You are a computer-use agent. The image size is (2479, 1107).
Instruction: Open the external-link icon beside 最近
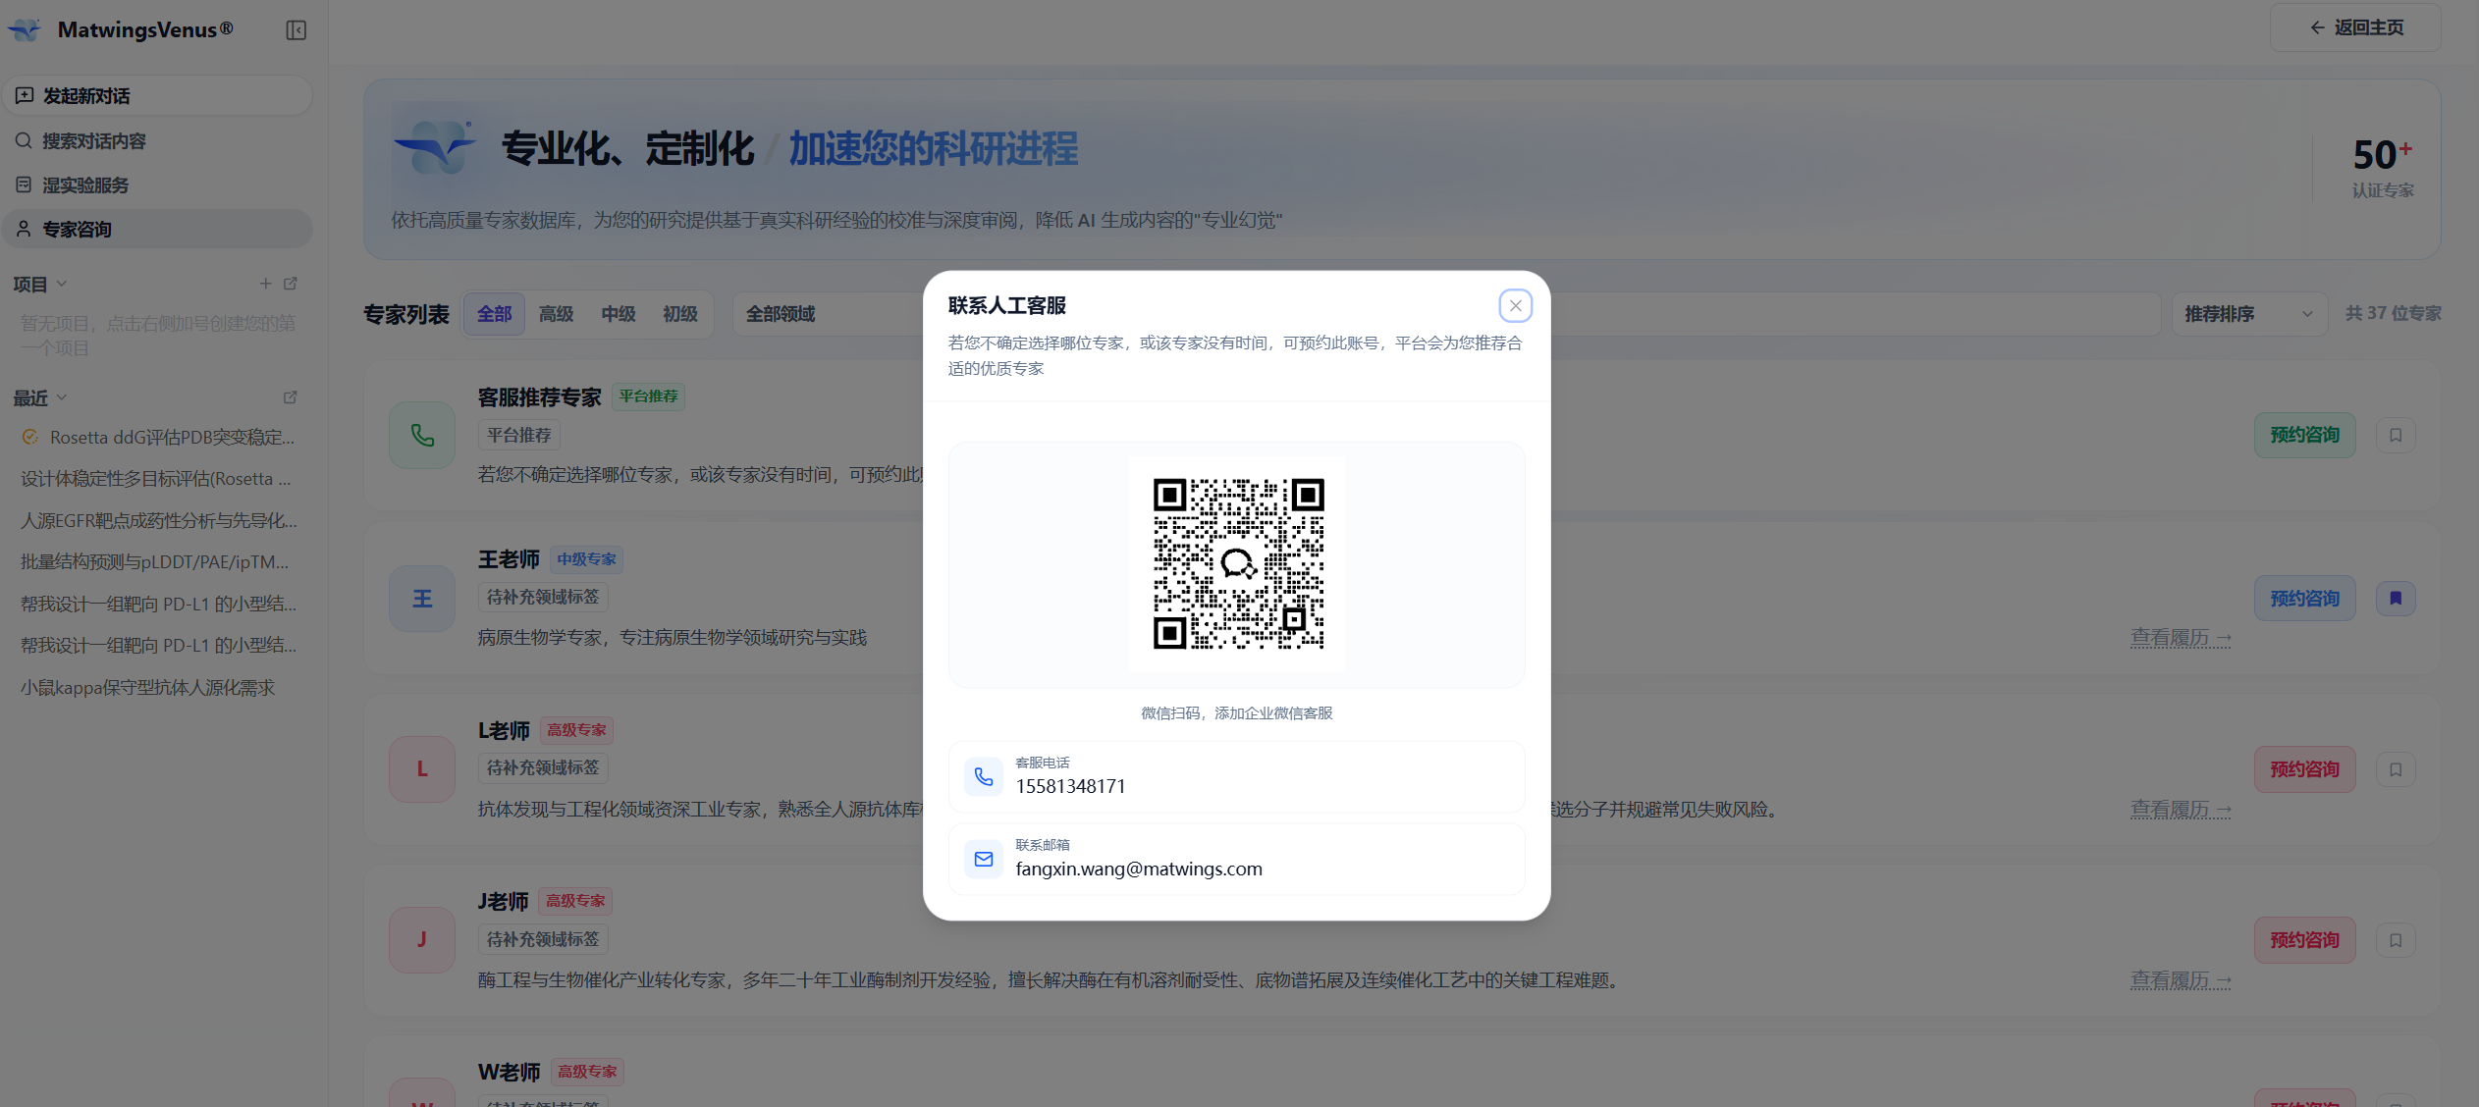click(x=291, y=397)
